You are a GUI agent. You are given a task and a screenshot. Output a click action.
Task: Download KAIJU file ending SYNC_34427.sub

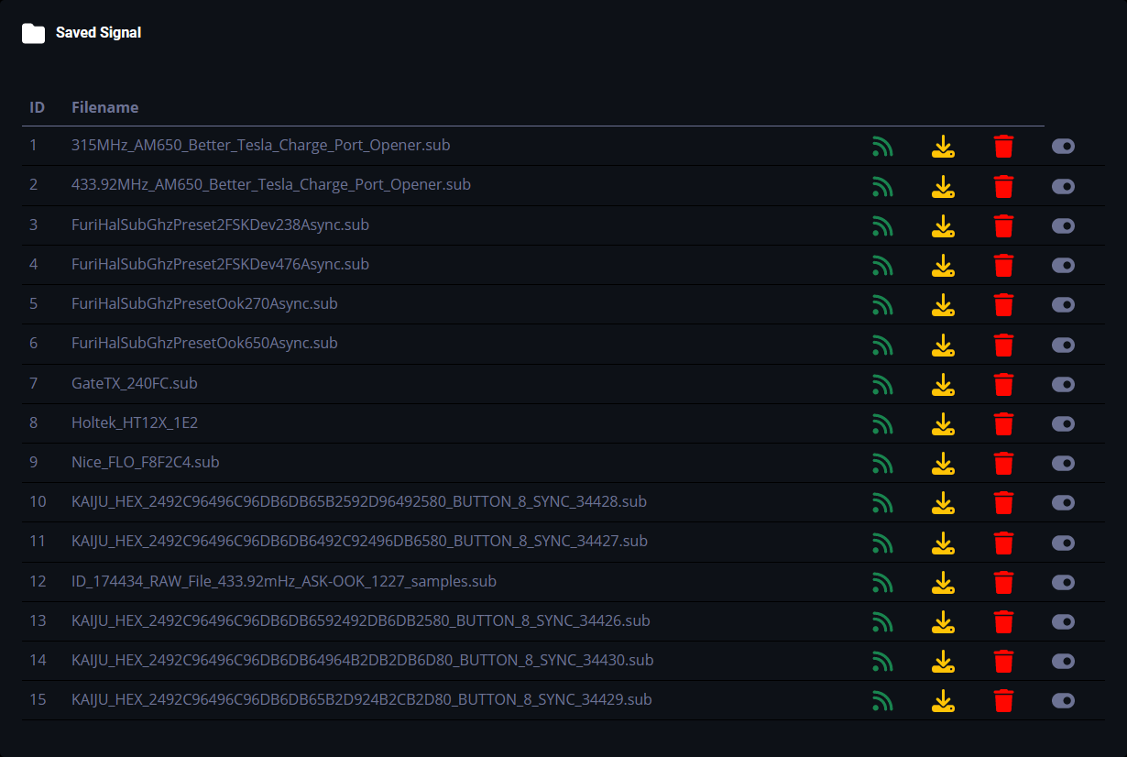click(x=943, y=543)
